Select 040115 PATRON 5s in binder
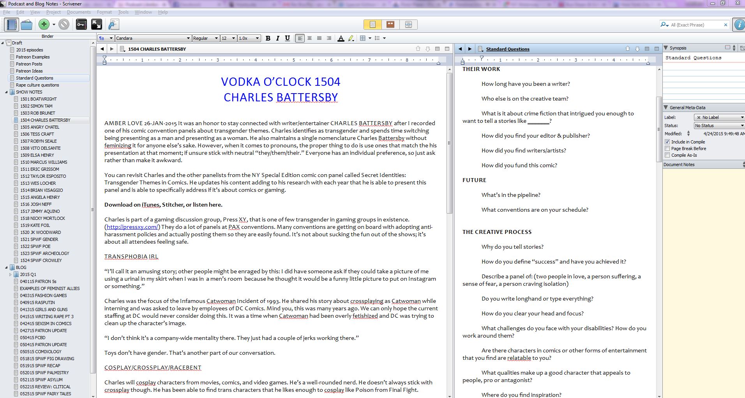This screenshot has height=398, width=745. click(38, 281)
